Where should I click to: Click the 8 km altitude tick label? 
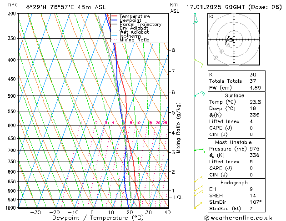pos(173,50)
